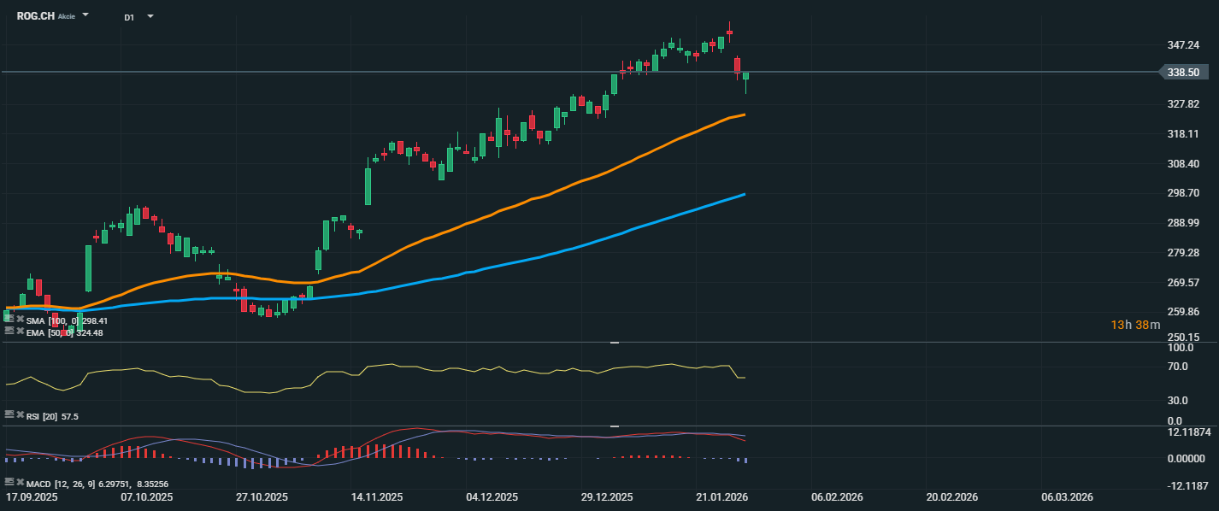Open settings icon for MACD indicator
The height and width of the screenshot is (511, 1219).
click(x=9, y=483)
